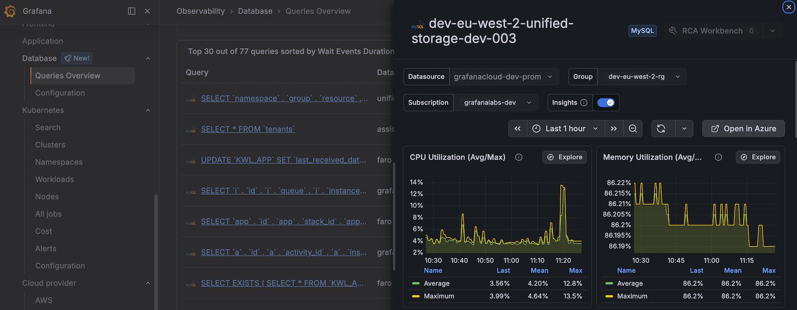797x310 pixels.
Task: Sort CPU legend by Mean column
Action: pos(539,270)
